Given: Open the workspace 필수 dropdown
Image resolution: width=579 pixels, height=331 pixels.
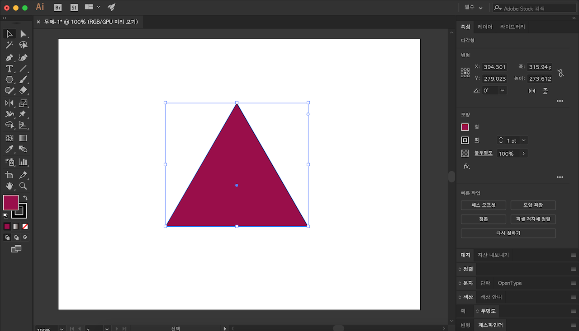Looking at the screenshot, I should pos(474,8).
